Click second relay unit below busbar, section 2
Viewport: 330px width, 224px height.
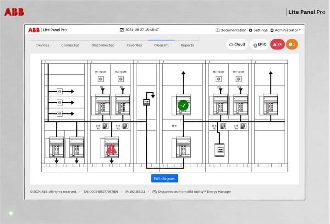125,126
